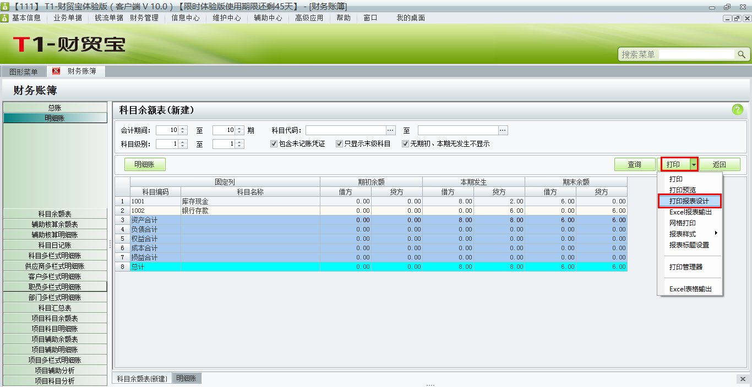Adjust start 会计期间 spinner
Viewport: 752px width, 387px height.
tap(183, 130)
